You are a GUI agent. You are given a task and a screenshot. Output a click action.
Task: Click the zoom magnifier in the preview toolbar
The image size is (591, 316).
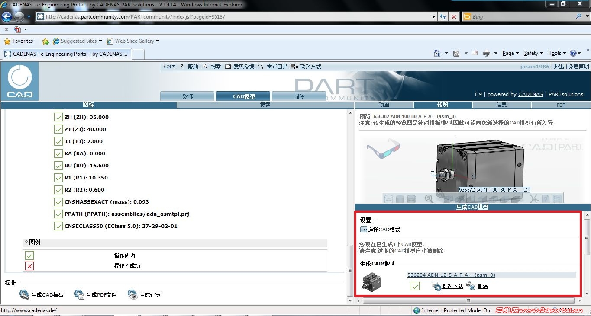pyautogui.click(x=429, y=198)
